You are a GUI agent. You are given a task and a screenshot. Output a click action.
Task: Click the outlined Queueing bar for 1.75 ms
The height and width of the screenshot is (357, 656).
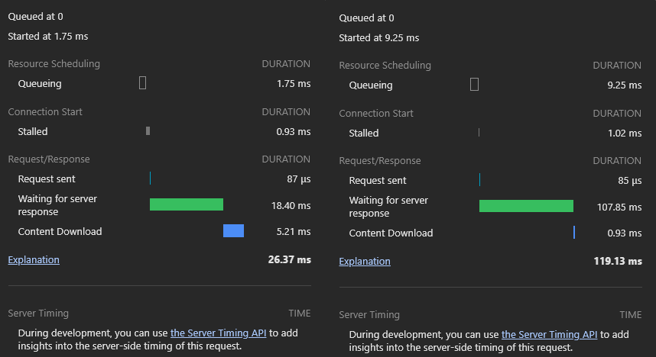[143, 83]
